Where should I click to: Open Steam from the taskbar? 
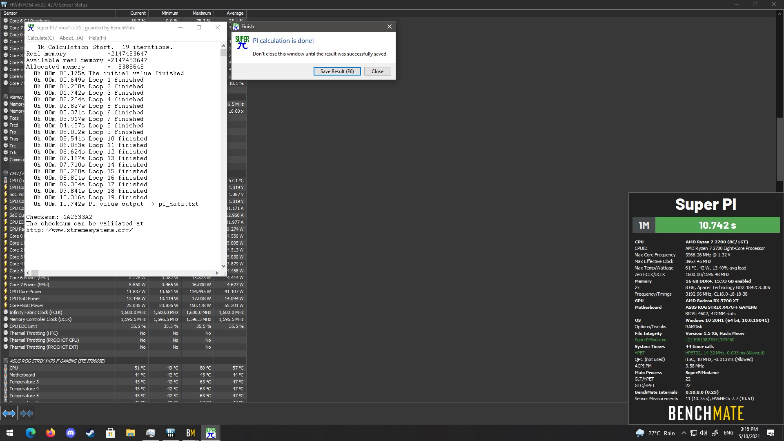coord(90,433)
